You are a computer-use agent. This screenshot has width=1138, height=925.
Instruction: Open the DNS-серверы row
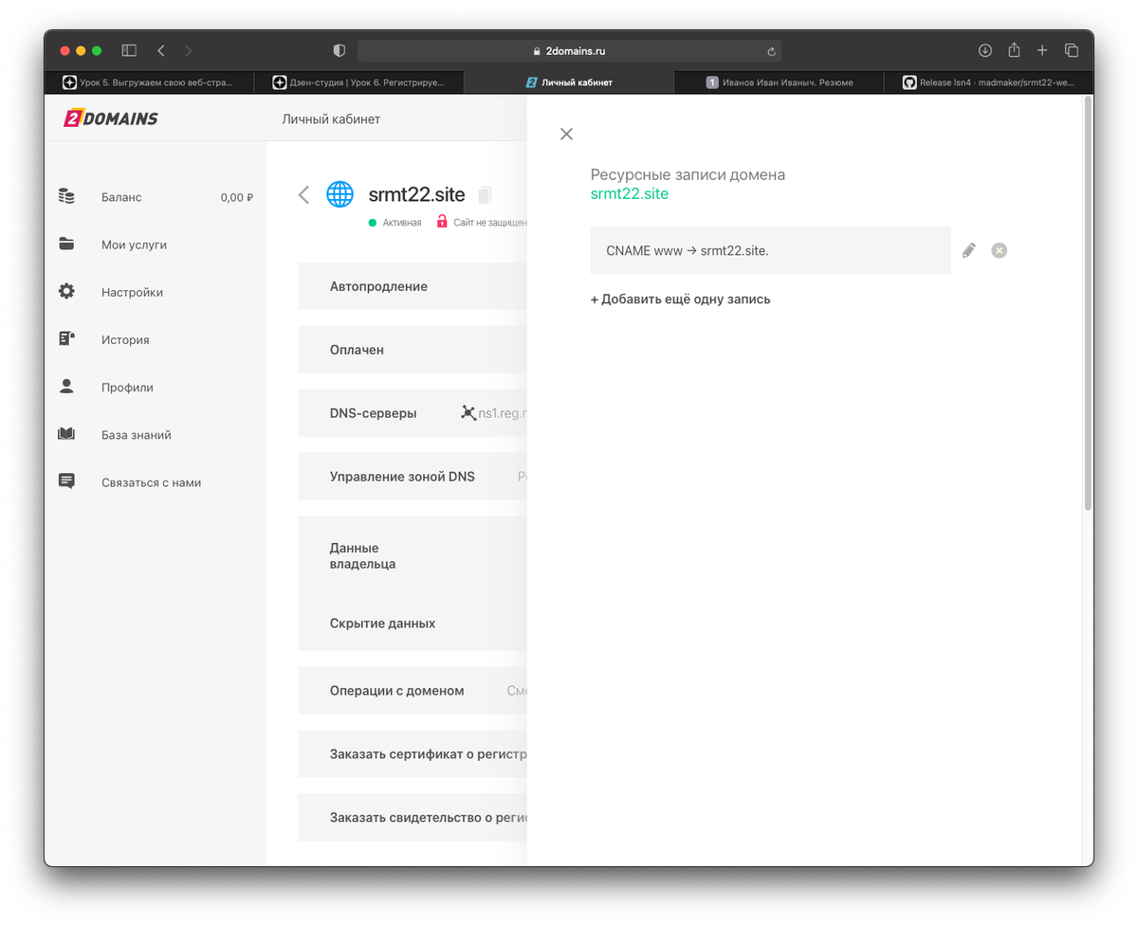[412, 413]
